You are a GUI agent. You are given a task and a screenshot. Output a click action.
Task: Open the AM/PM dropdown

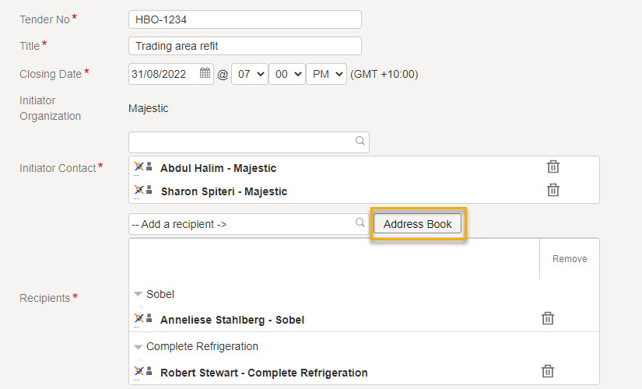(326, 75)
